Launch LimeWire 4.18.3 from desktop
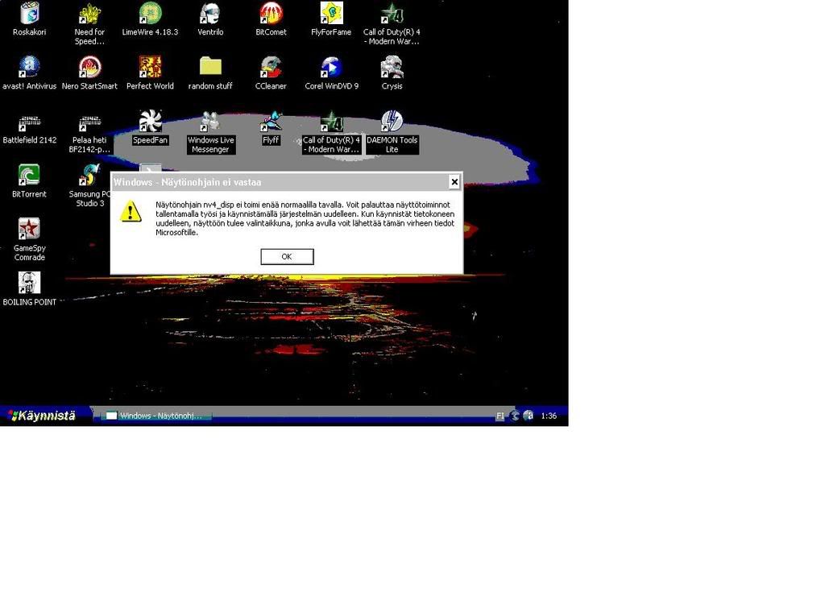Image resolution: width=825 pixels, height=609 pixels. (x=150, y=14)
